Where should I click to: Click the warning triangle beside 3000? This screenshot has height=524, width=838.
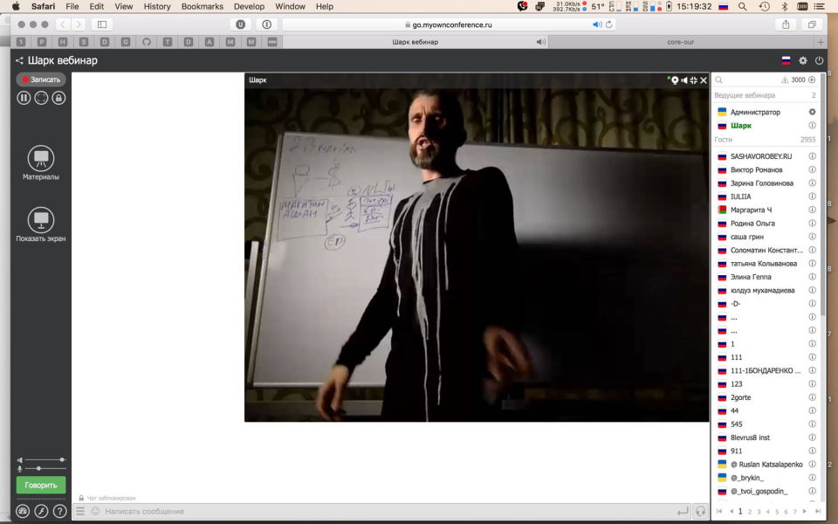point(785,79)
